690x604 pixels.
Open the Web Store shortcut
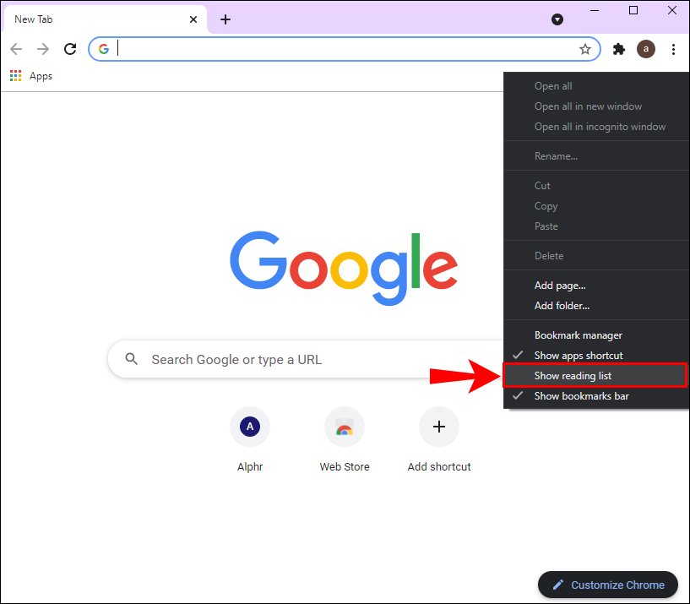(x=345, y=439)
